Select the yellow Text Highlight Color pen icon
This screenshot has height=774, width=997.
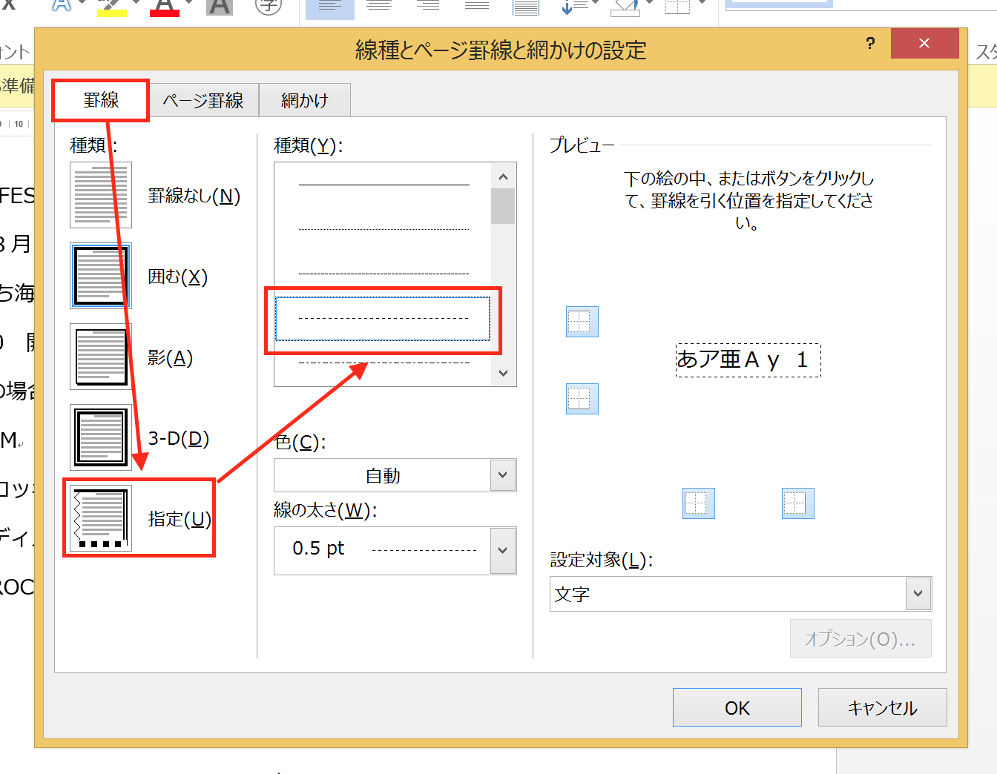[x=111, y=7]
